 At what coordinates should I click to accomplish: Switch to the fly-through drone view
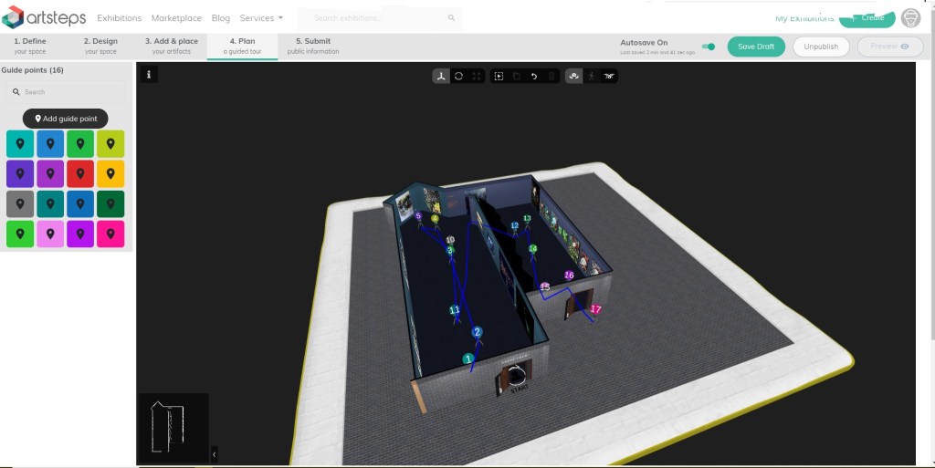608,76
